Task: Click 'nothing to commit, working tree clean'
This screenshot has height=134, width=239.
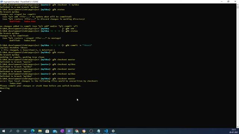Action: pos(22,57)
